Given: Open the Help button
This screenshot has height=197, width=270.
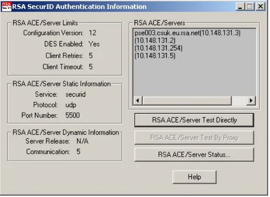Looking at the screenshot, I should 195,177.
